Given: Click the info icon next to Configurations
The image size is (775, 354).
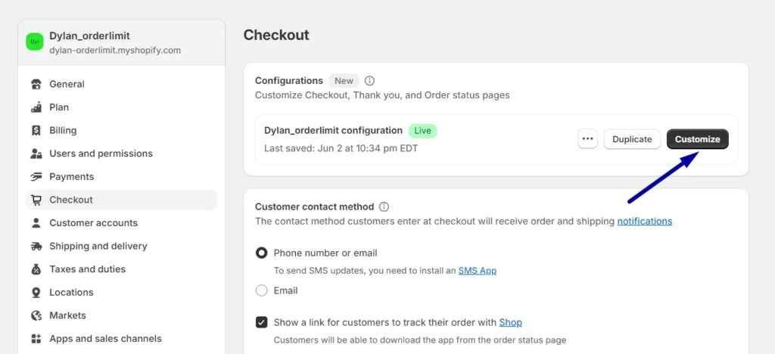Looking at the screenshot, I should 369,80.
